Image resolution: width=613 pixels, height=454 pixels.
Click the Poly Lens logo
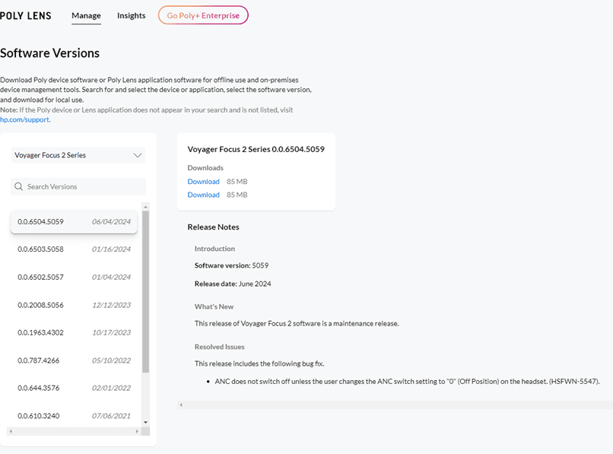pyautogui.click(x=26, y=15)
